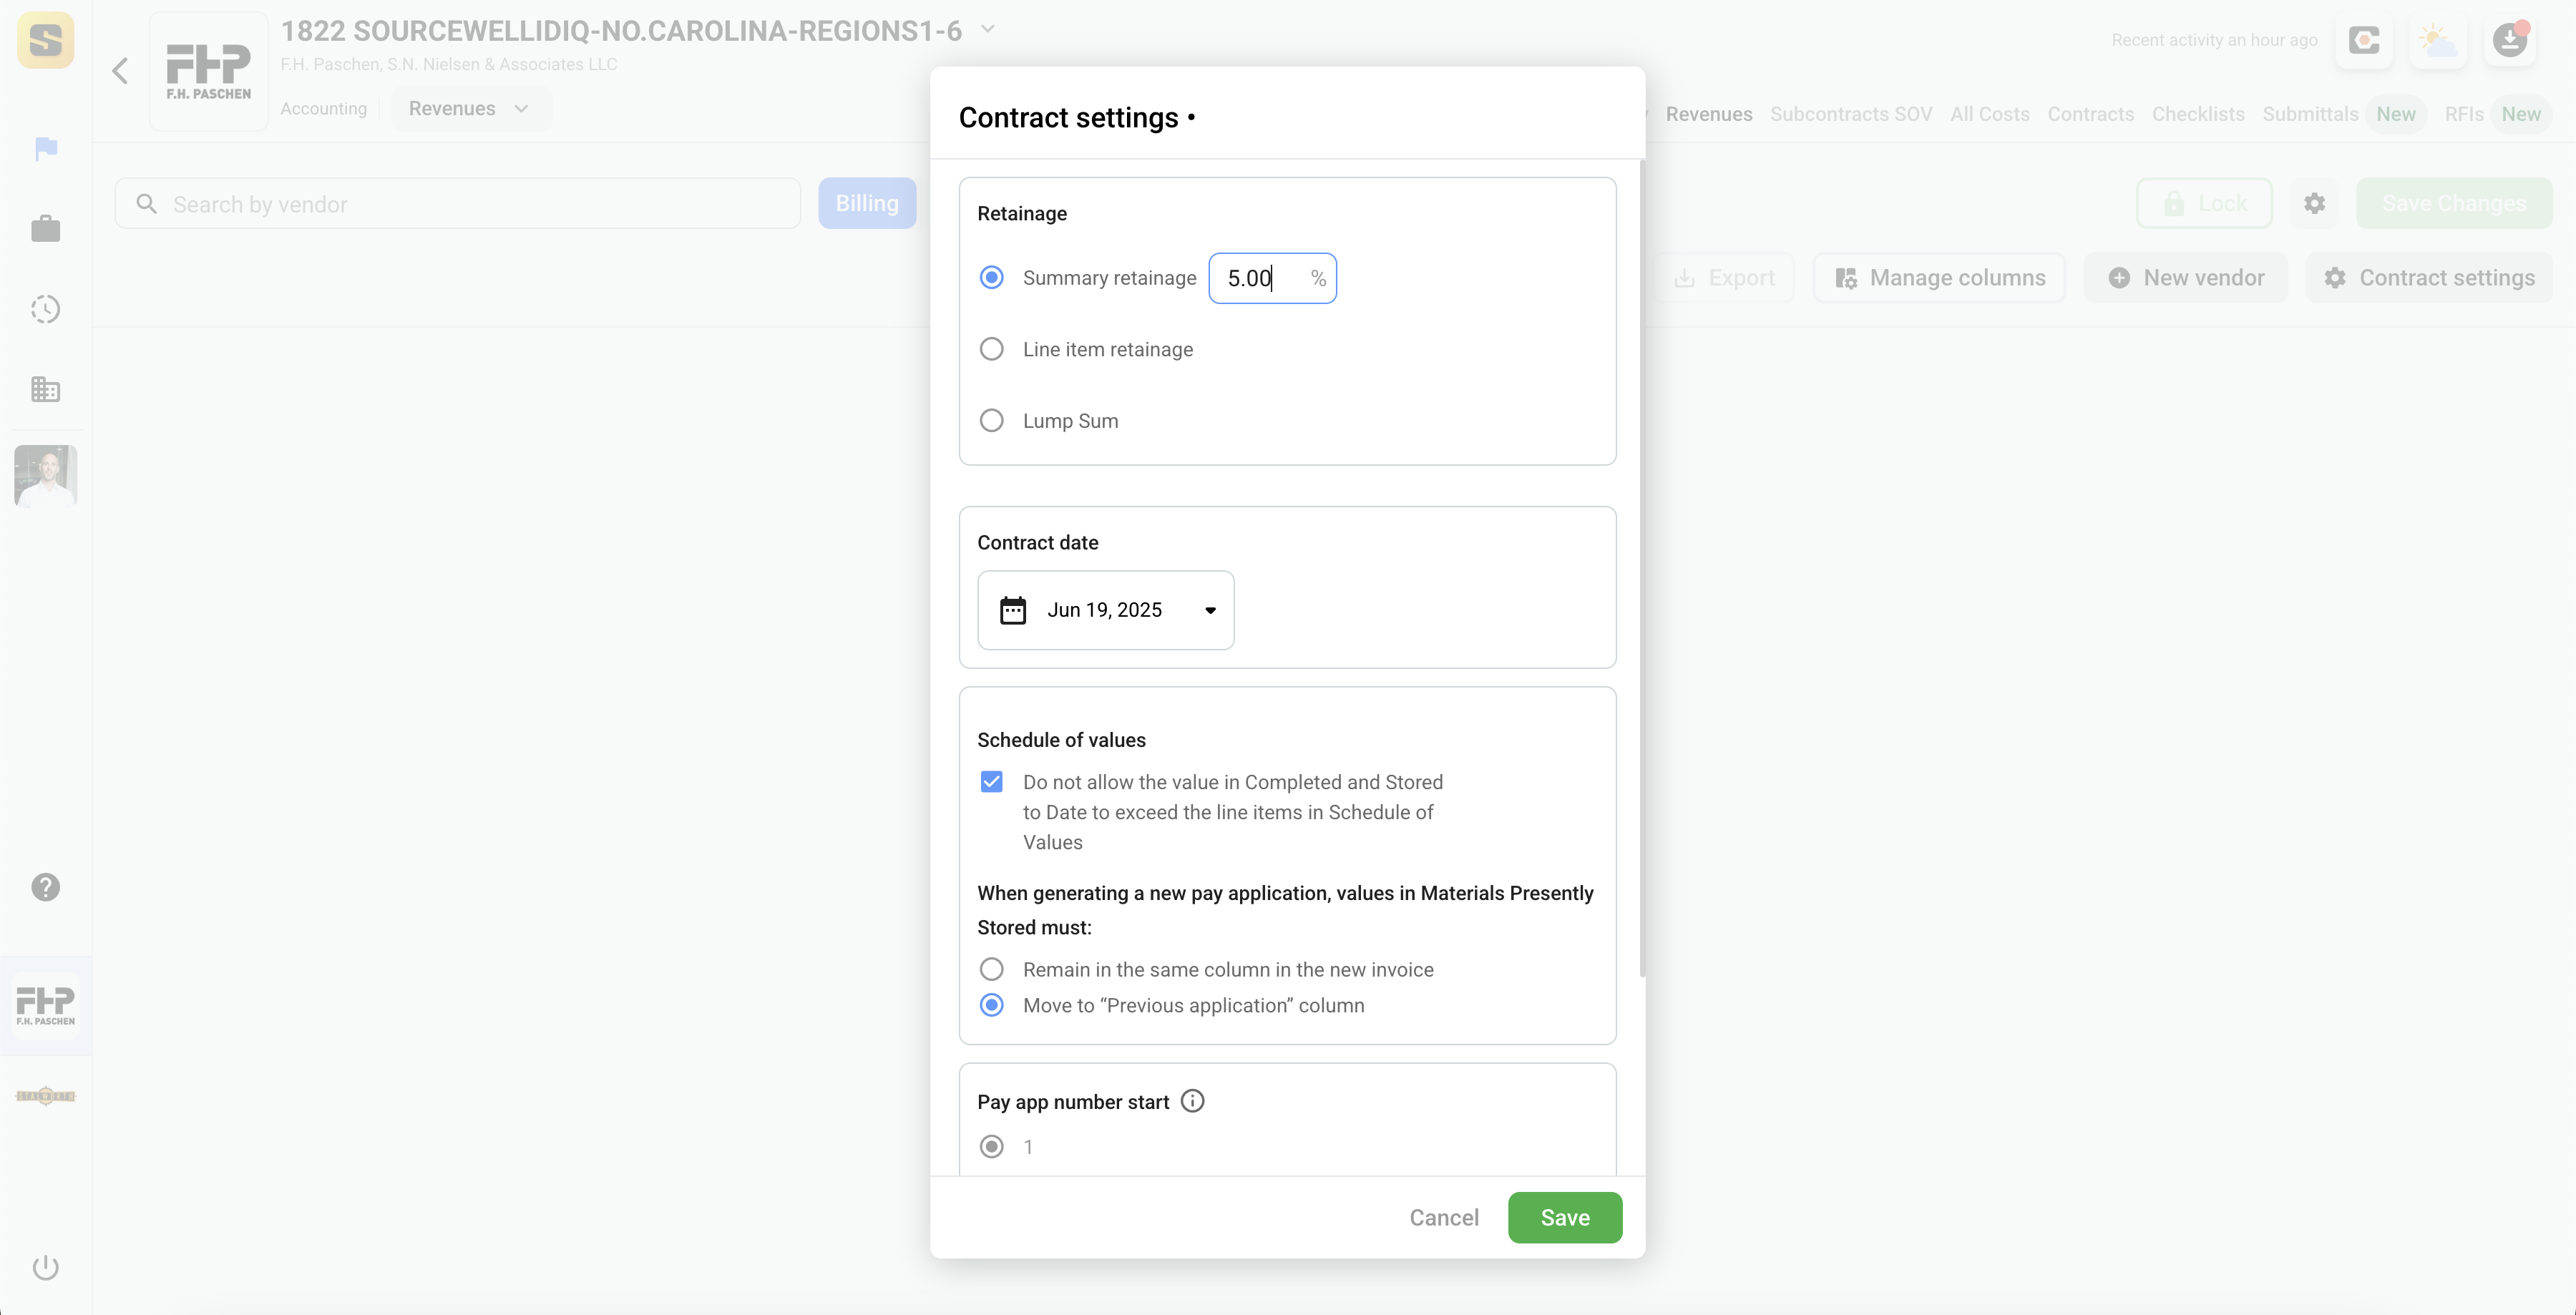Open the red C app icon in the header
Viewport: 2576px width, 1315px height.
(x=2364, y=41)
